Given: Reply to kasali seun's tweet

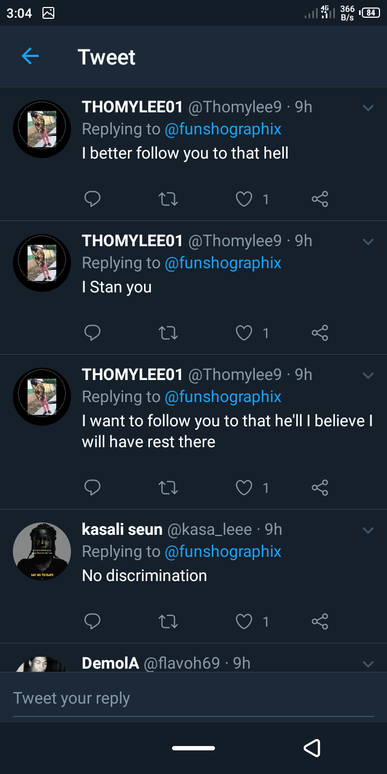Looking at the screenshot, I should tap(92, 622).
